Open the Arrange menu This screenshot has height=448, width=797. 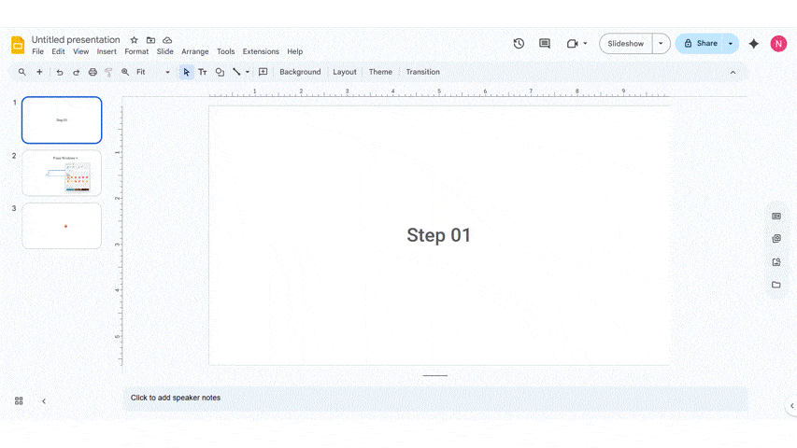pos(195,52)
